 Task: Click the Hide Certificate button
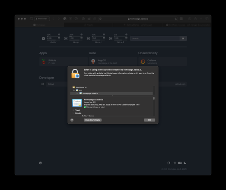(92, 120)
